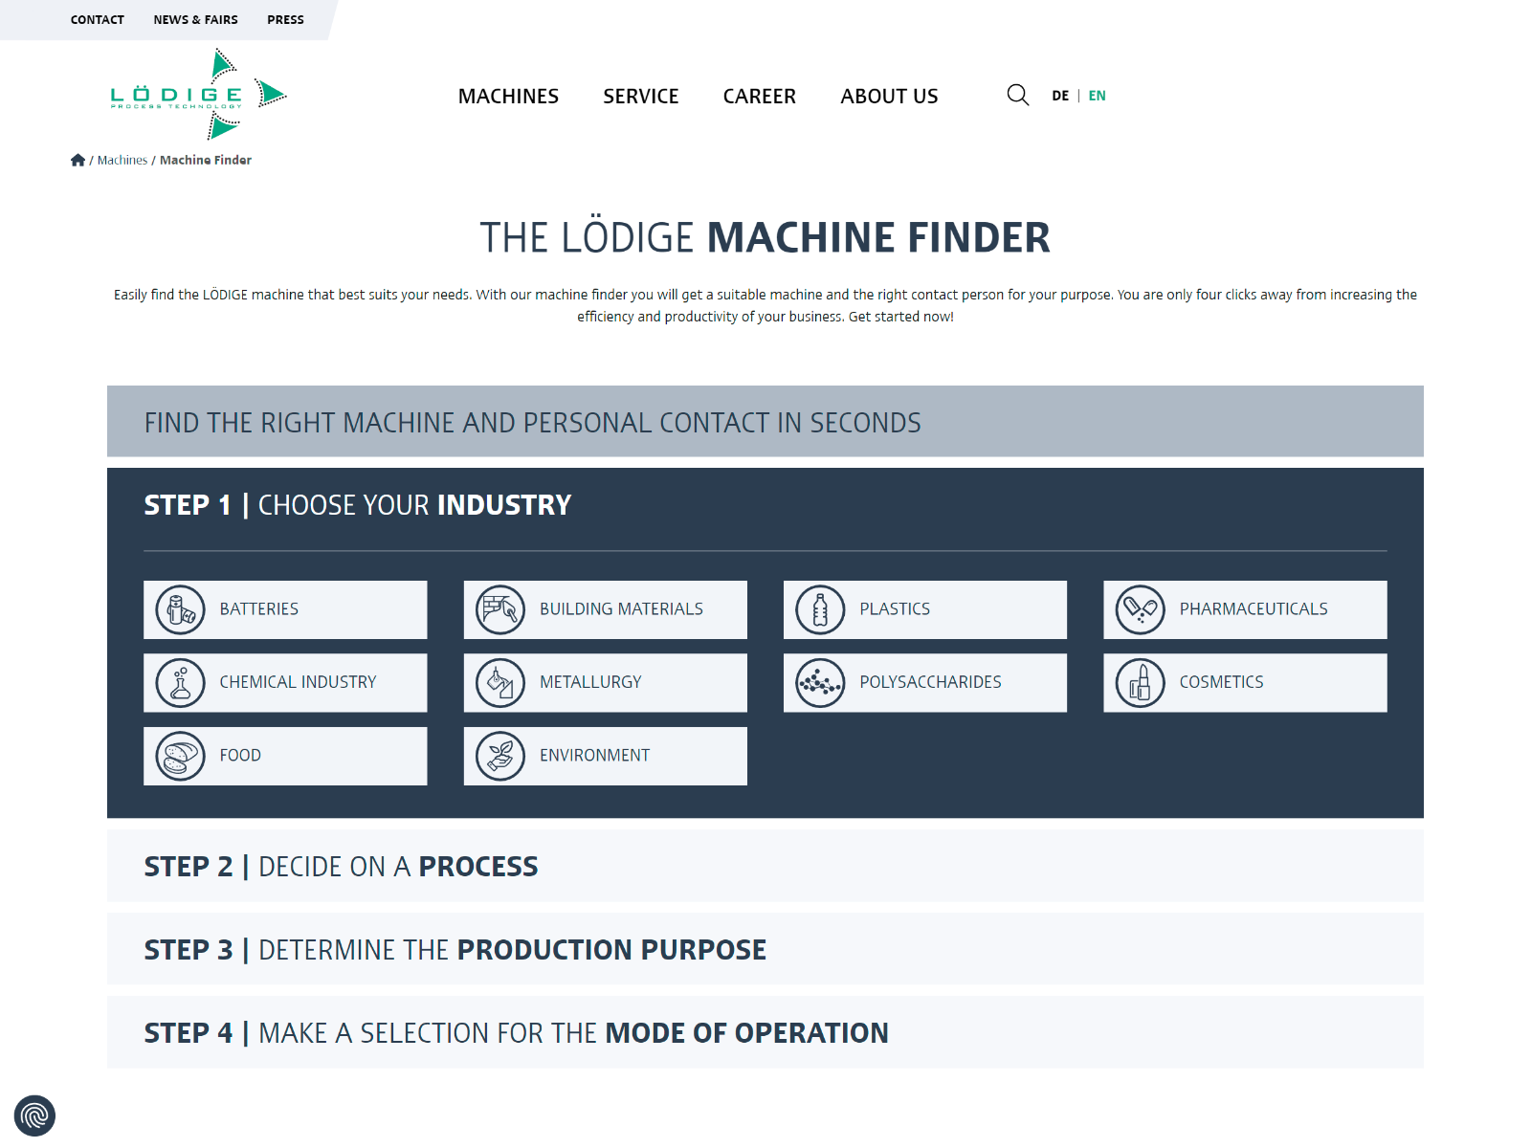Viewport: 1531px width, 1148px height.
Task: Open the About Us menu
Action: 889,96
